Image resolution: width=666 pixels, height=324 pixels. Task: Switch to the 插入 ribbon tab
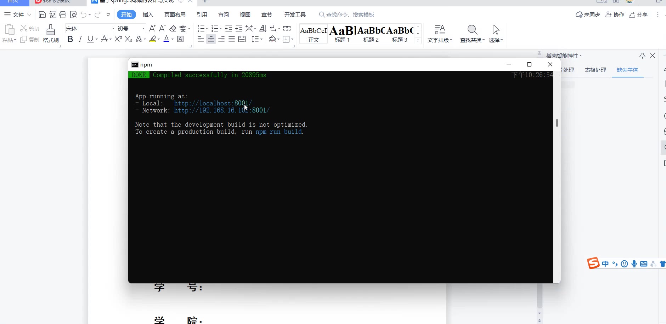click(148, 15)
